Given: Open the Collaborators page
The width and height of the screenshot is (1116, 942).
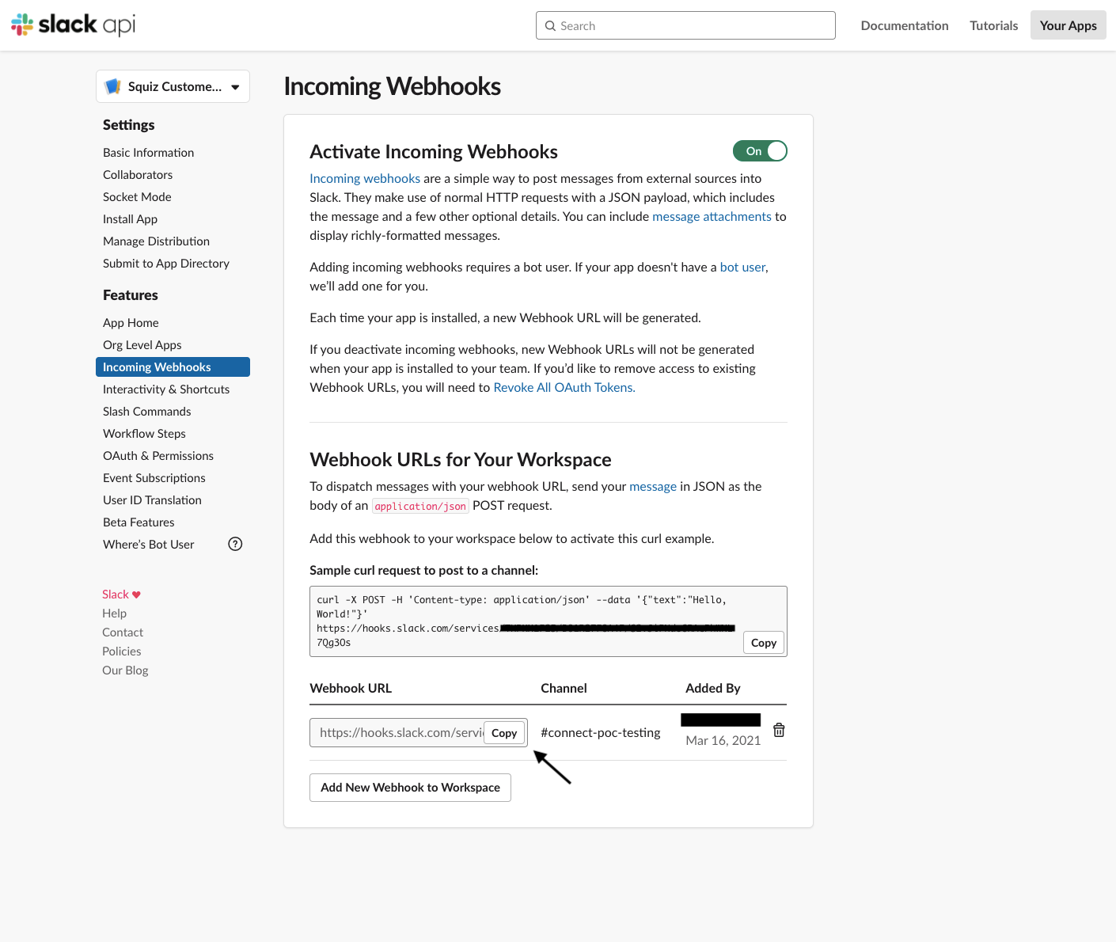Looking at the screenshot, I should pos(138,175).
